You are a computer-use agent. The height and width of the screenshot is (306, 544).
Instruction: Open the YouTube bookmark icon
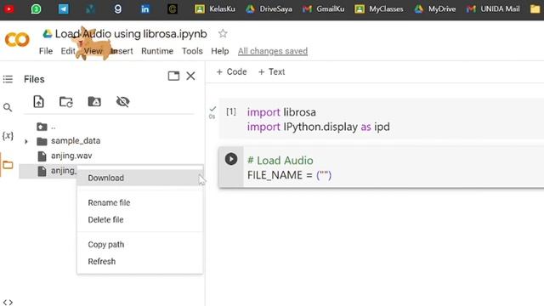click(x=8, y=8)
